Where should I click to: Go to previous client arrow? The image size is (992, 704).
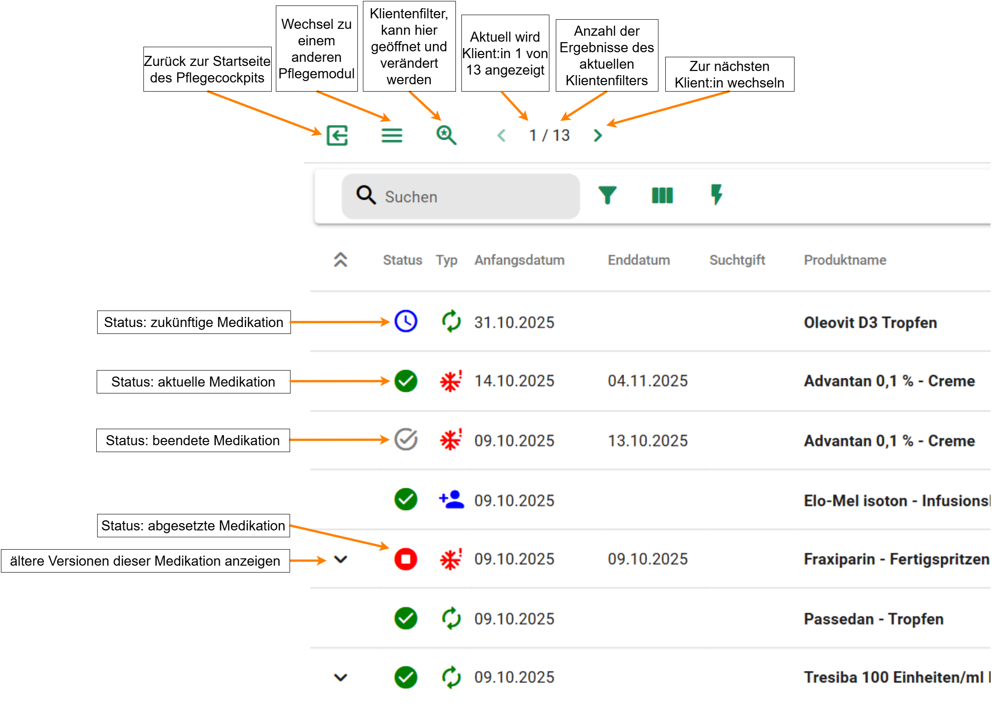501,136
